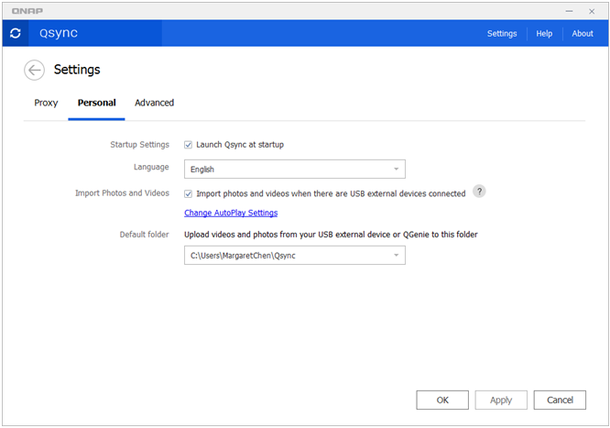Click the Upload videos and photos description
The width and height of the screenshot is (610, 428).
pos(331,235)
